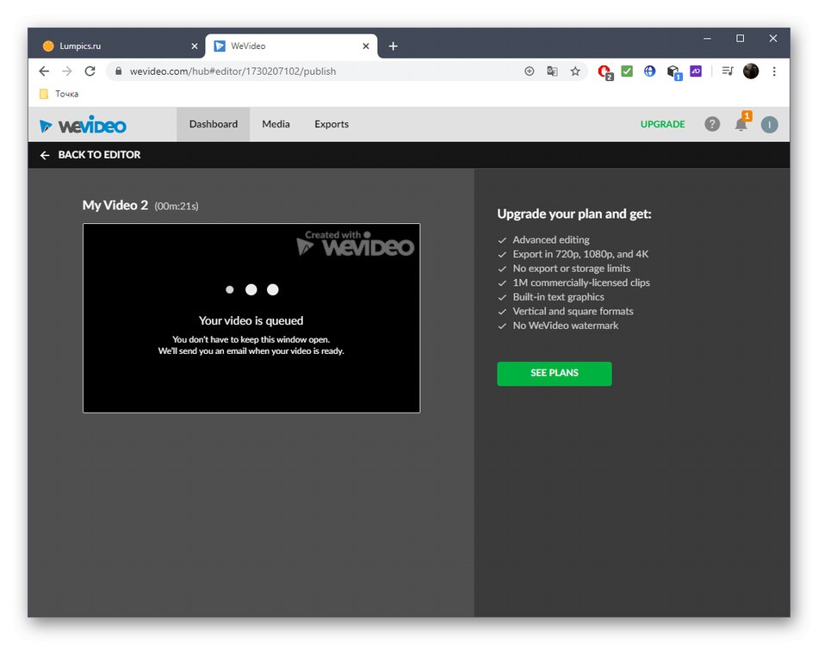Open the cube extension with blue badge
The height and width of the screenshot is (645, 818).
click(674, 72)
